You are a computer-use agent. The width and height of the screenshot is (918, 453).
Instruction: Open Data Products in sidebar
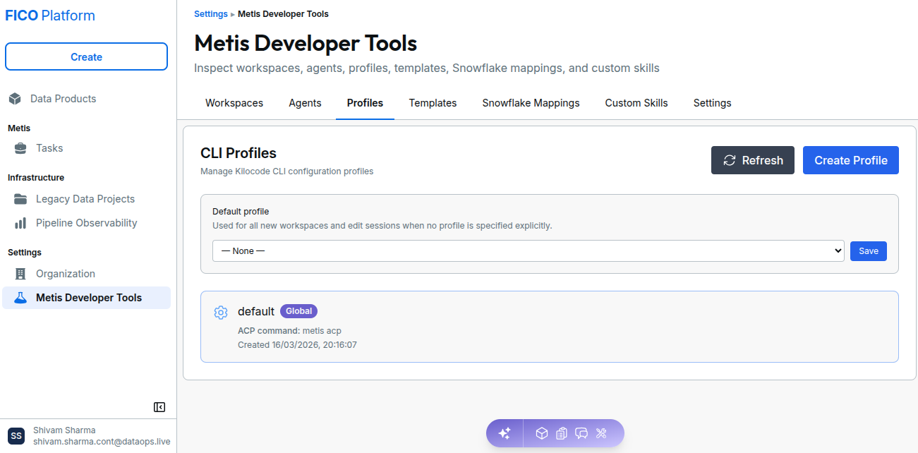coord(63,99)
